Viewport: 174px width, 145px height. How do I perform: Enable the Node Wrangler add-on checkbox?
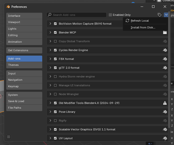(x=55, y=94)
